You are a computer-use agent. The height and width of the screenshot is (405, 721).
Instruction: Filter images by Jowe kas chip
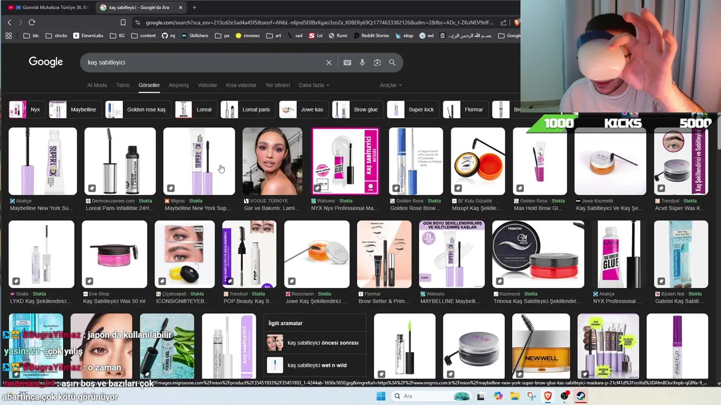[302, 110]
